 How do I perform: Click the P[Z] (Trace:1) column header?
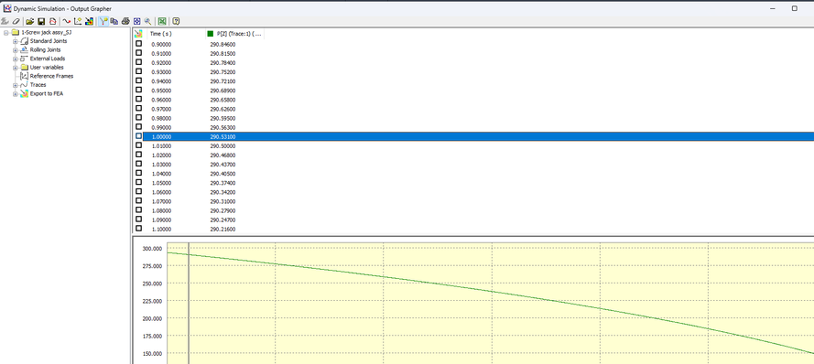click(235, 34)
